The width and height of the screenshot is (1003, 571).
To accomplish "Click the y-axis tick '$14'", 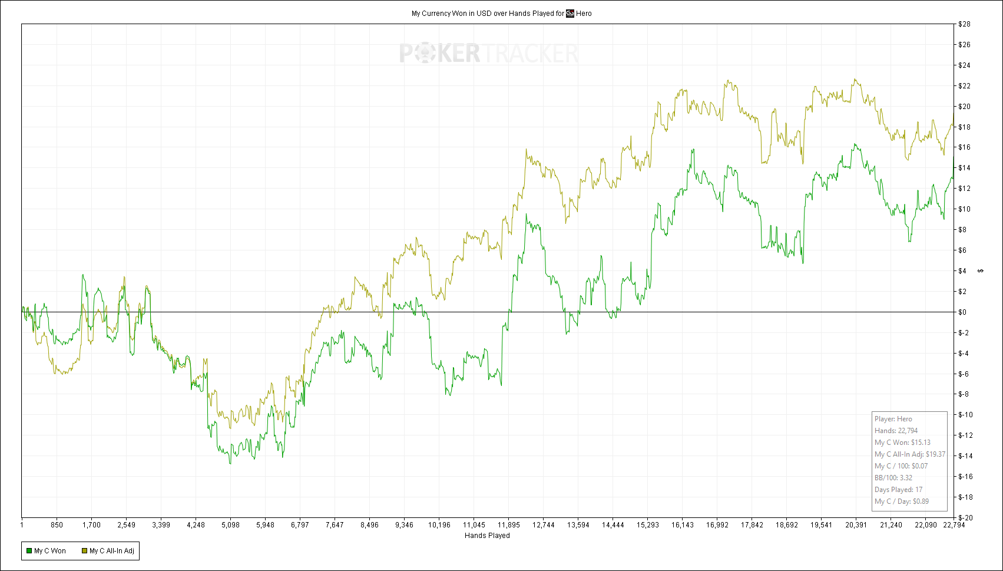I will point(964,168).
